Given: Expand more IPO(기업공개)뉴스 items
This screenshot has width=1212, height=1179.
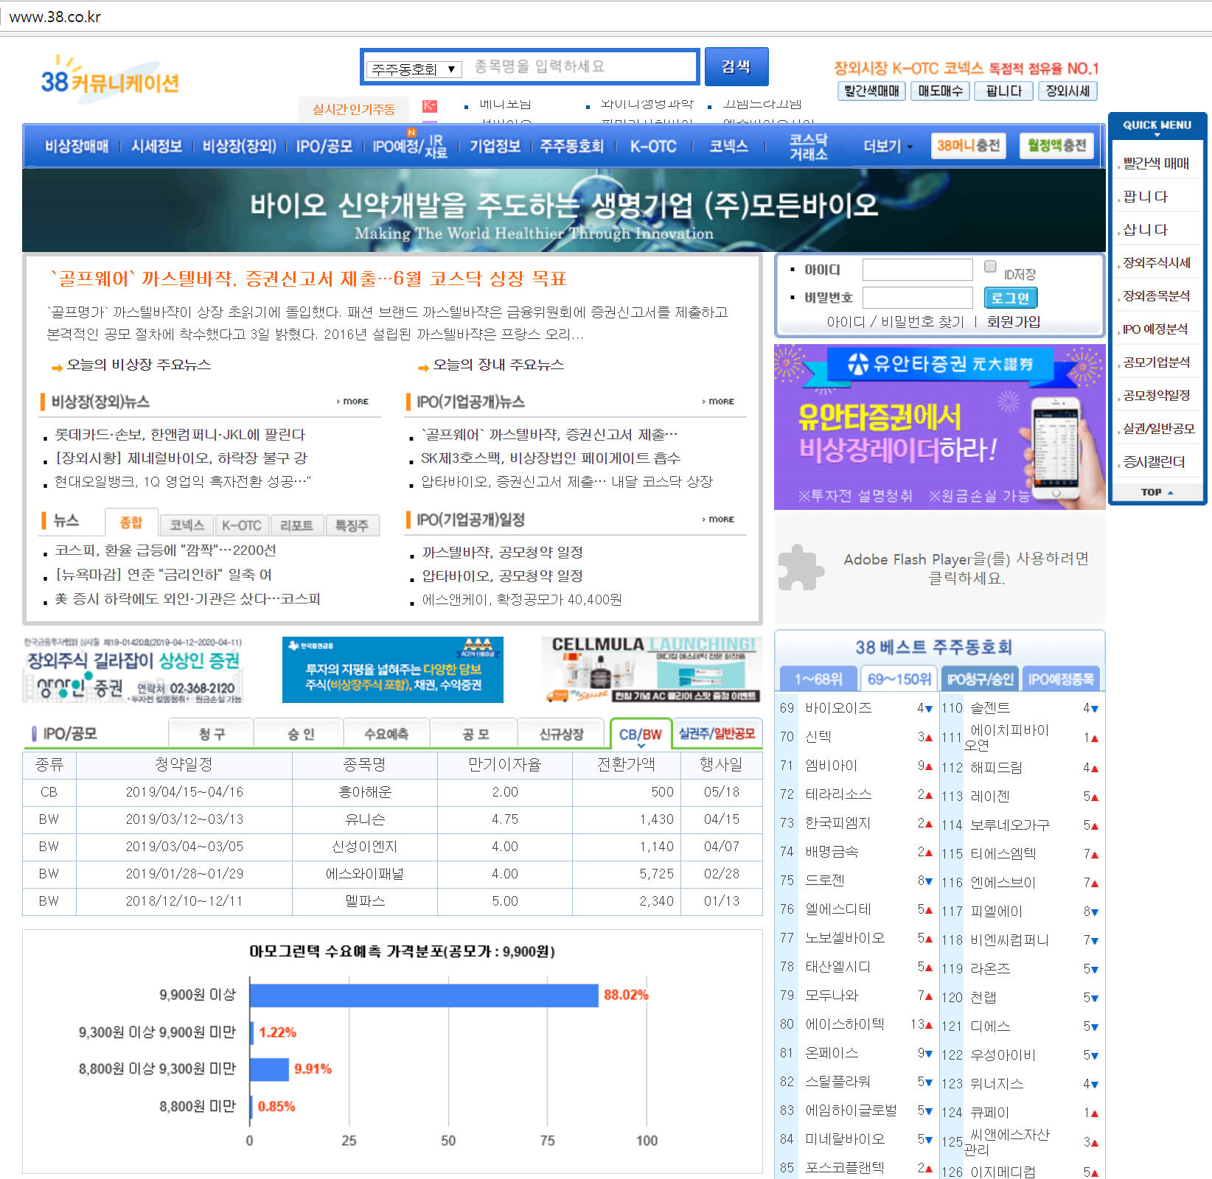Looking at the screenshot, I should 718,402.
